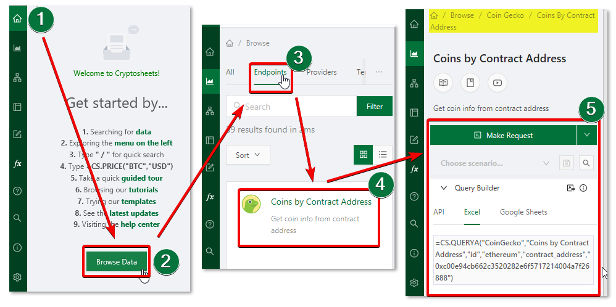Open Coins by Contract Address endpoint card

[x=309, y=217]
